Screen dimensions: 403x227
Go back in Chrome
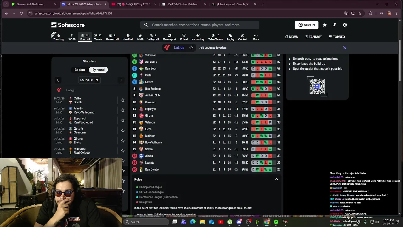point(6,13)
